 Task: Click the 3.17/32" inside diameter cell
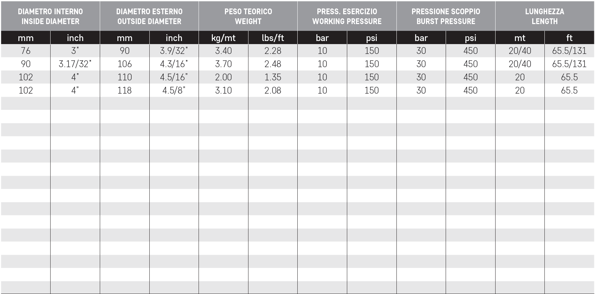click(75, 64)
